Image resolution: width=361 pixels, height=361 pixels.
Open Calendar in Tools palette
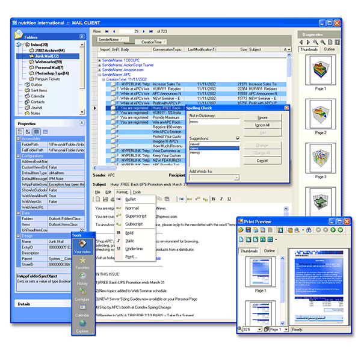pyautogui.click(x=82, y=310)
